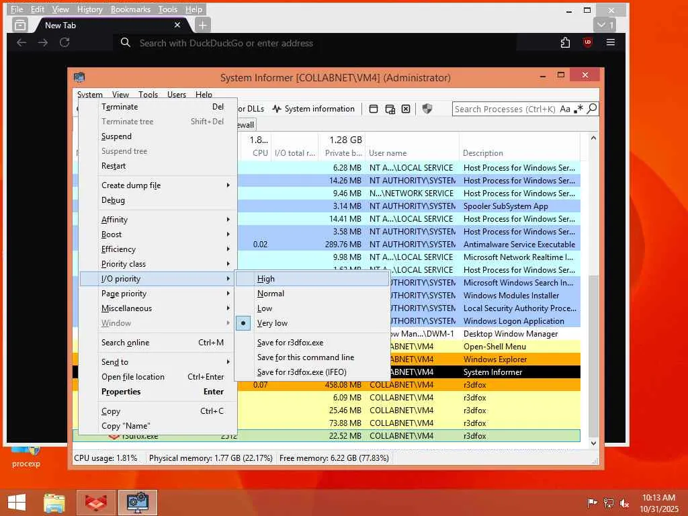
Task: Click Restart in the context menu
Action: point(158,166)
